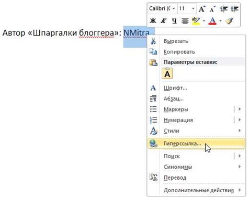Click the Стили styles icon
This screenshot has height=198, width=248.
click(x=153, y=131)
